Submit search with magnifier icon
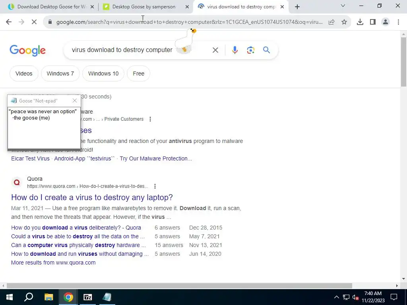The height and width of the screenshot is (305, 407). tap(267, 50)
